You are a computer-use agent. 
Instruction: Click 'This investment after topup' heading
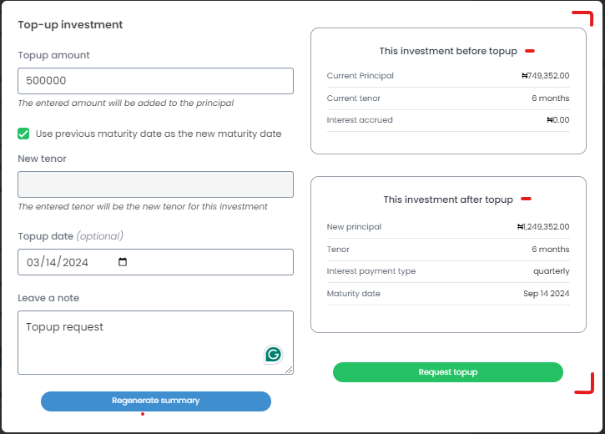(448, 199)
